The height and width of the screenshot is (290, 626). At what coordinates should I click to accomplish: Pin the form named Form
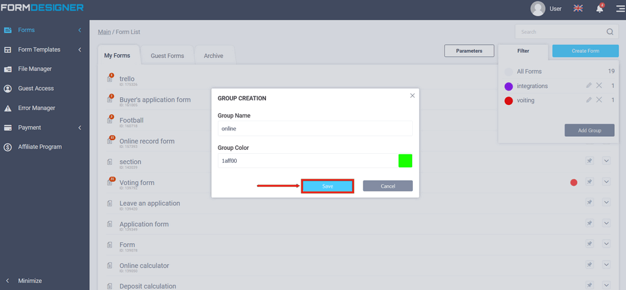(589, 244)
